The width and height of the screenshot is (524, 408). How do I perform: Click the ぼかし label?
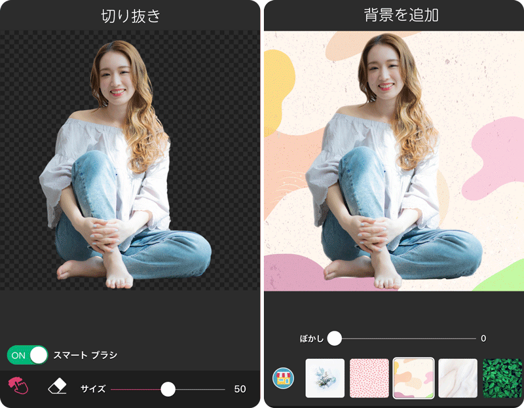coord(312,339)
